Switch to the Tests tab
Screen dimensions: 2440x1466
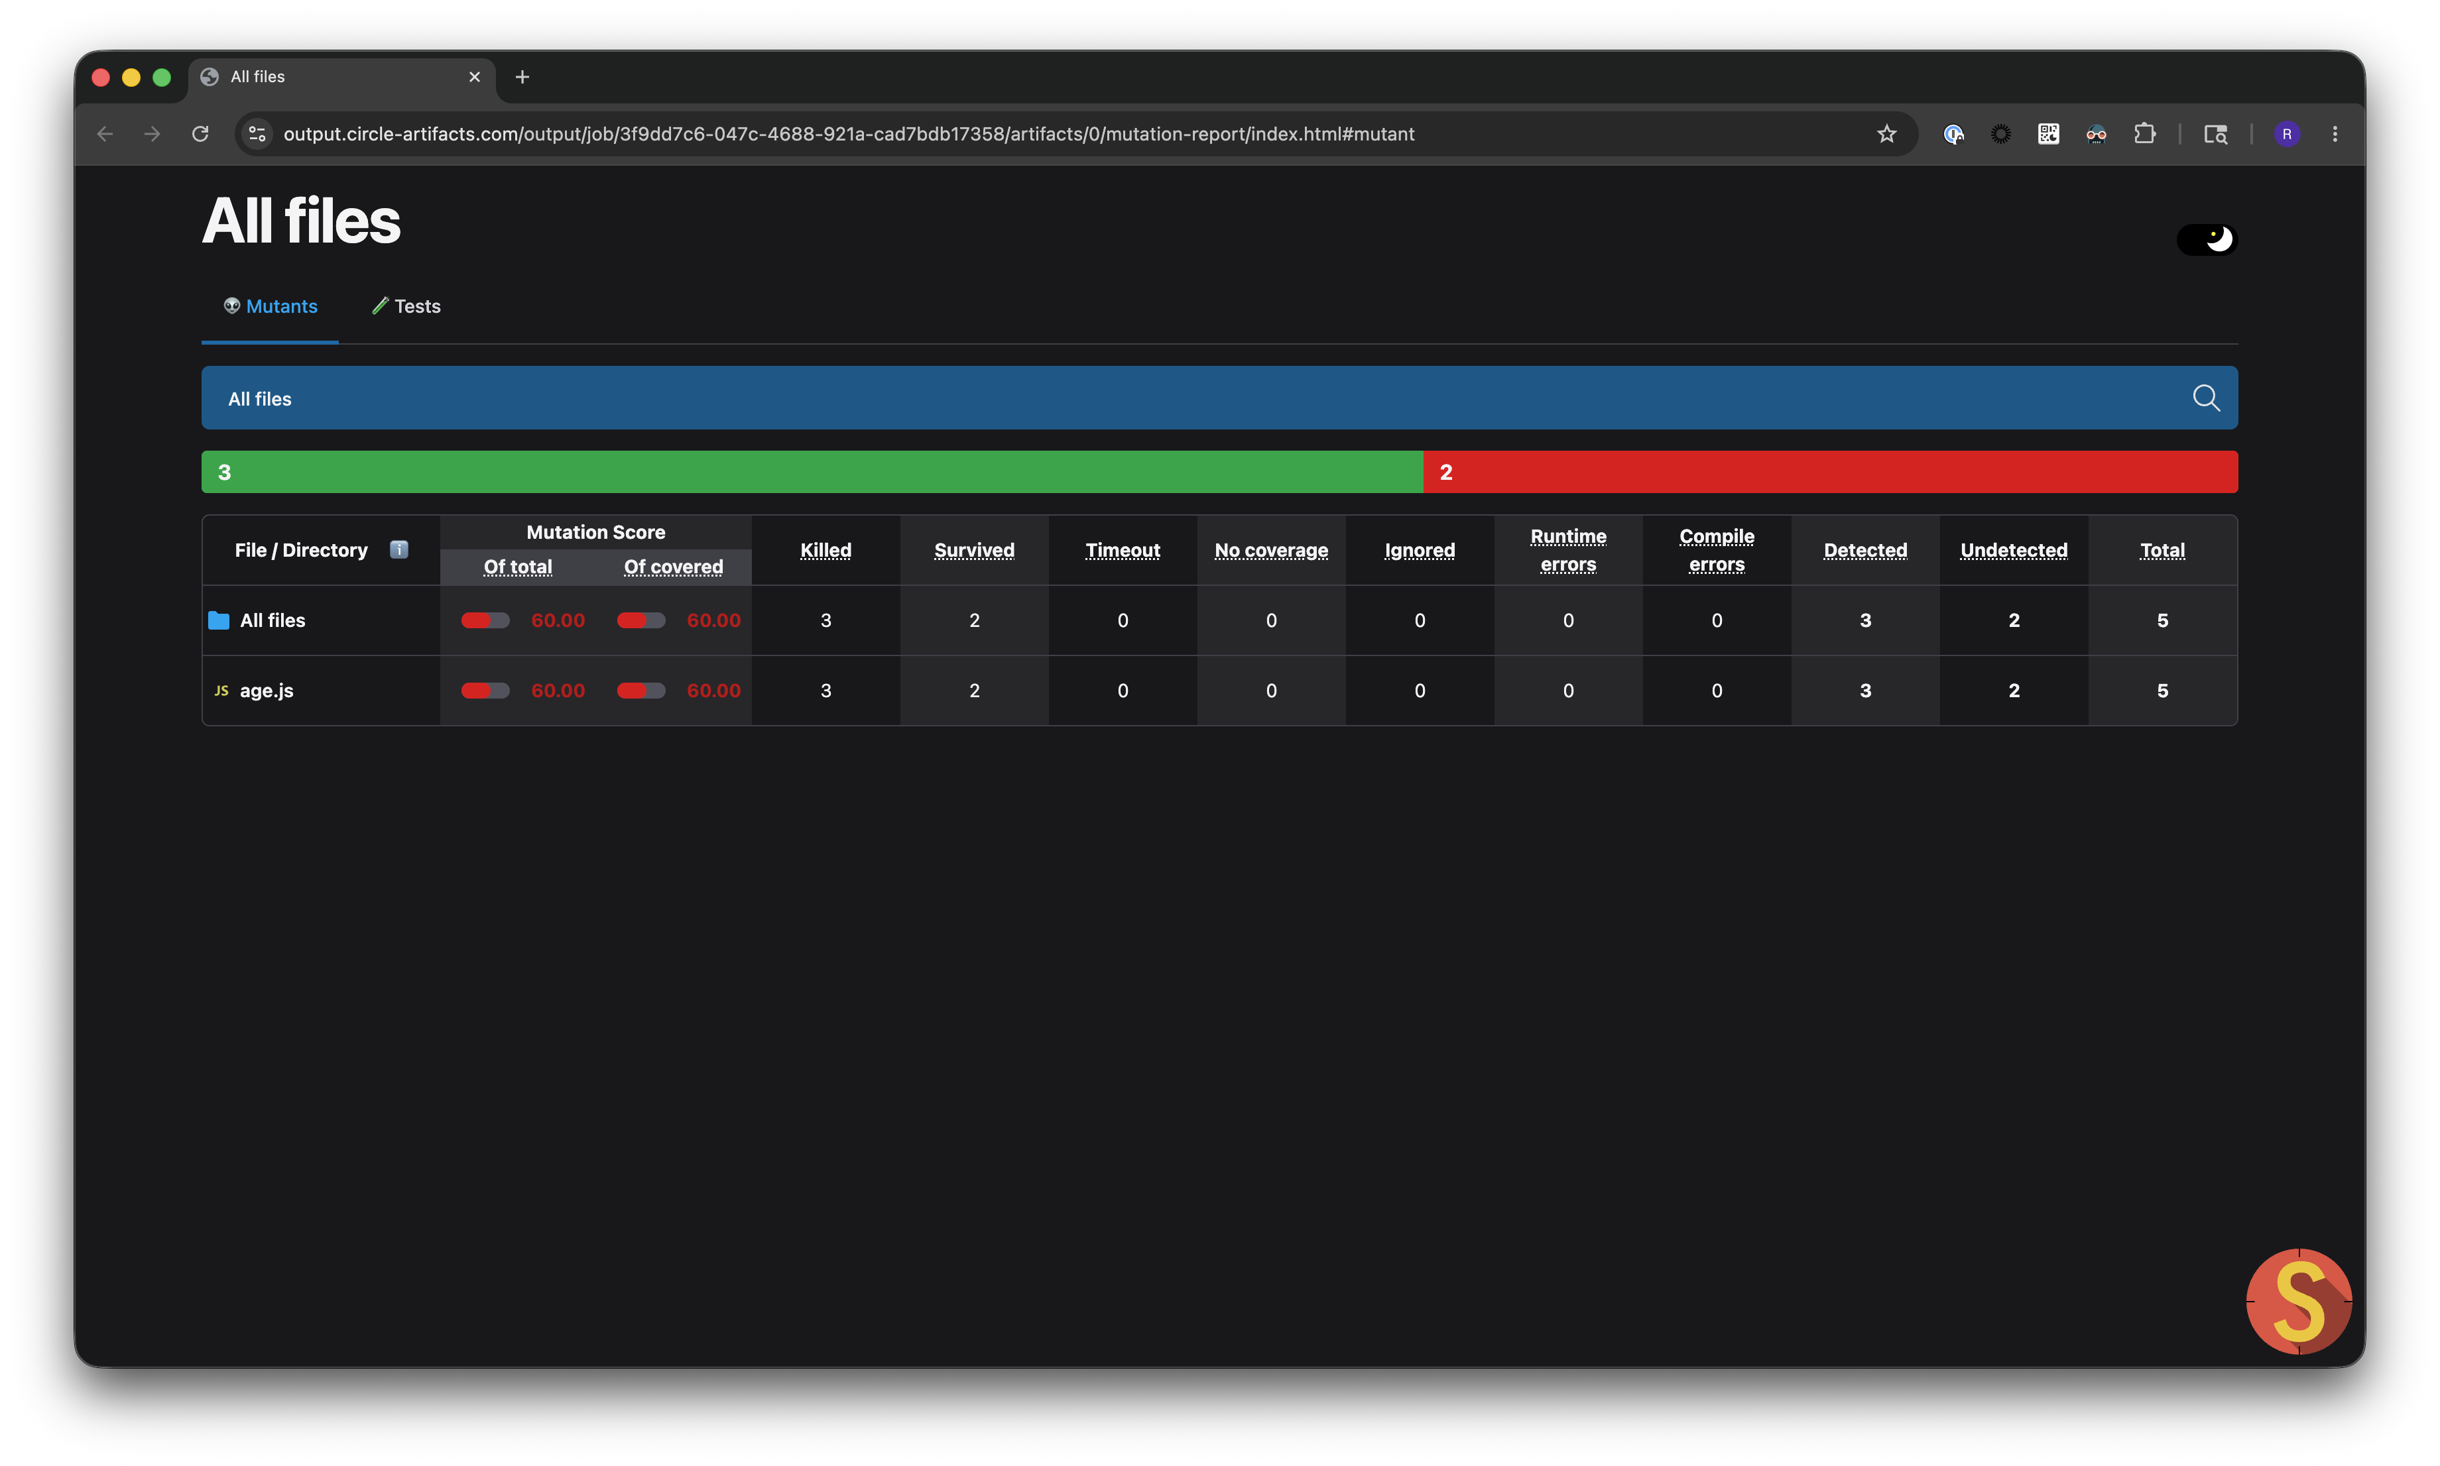(x=406, y=306)
